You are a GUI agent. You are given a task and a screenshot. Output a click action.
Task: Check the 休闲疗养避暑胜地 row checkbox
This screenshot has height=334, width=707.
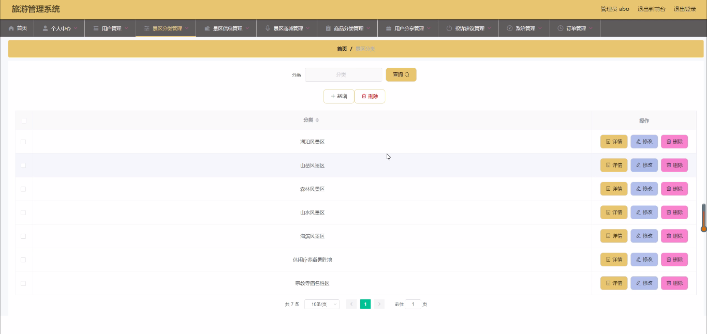(x=23, y=260)
